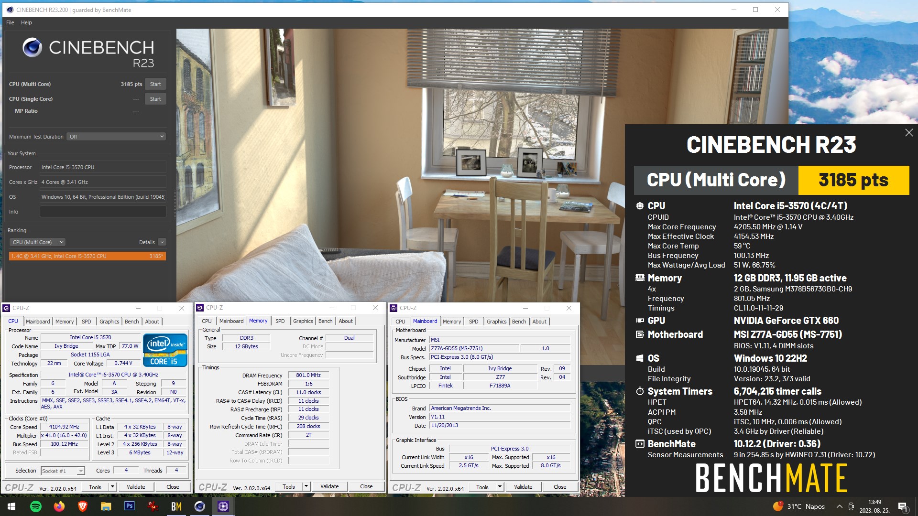
Task: Switch to CPU-Z taskbar icon
Action: (x=223, y=506)
